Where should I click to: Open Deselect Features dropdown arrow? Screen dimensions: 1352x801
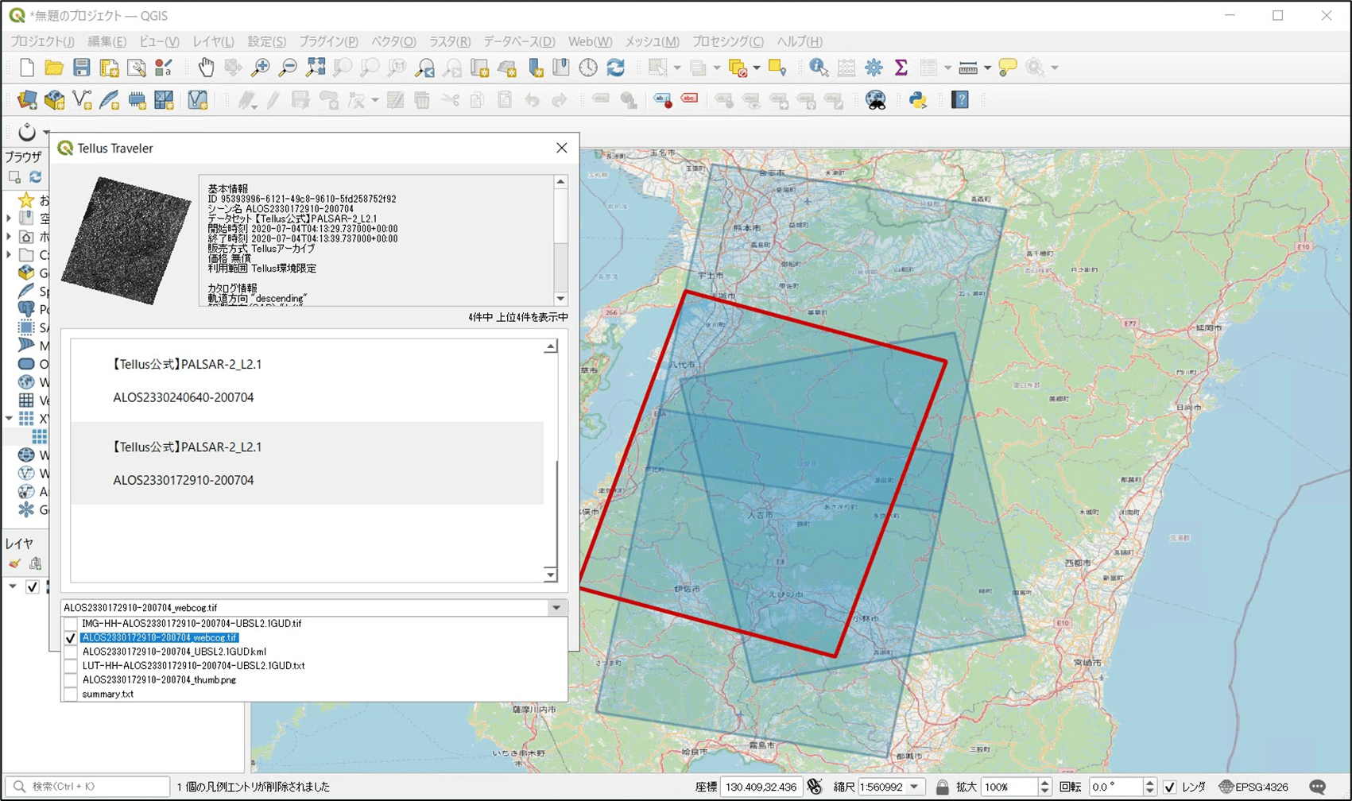[757, 68]
